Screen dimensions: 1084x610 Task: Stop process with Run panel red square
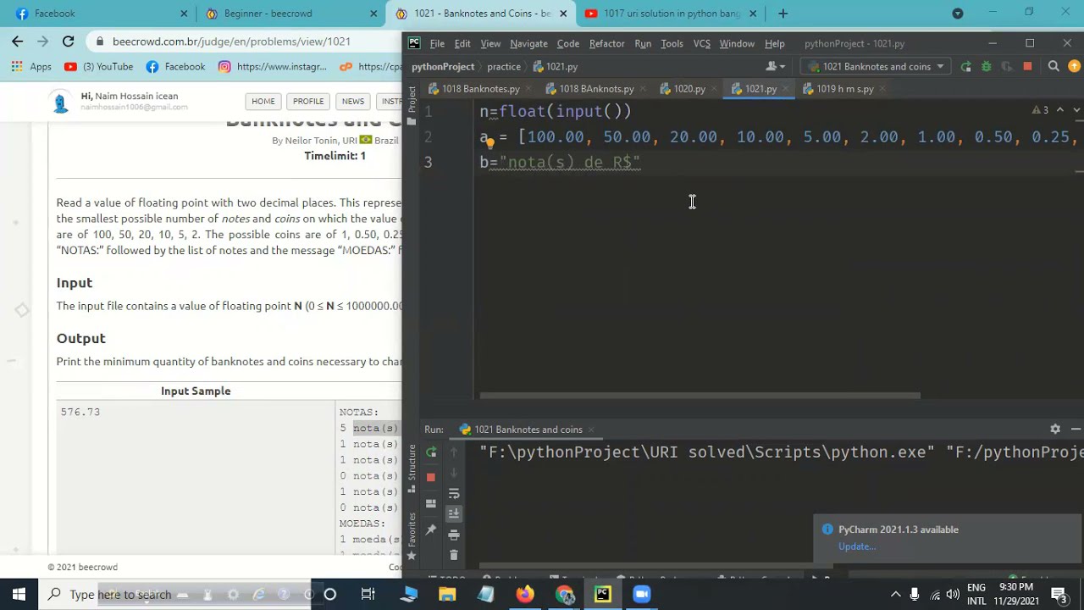pos(431,477)
